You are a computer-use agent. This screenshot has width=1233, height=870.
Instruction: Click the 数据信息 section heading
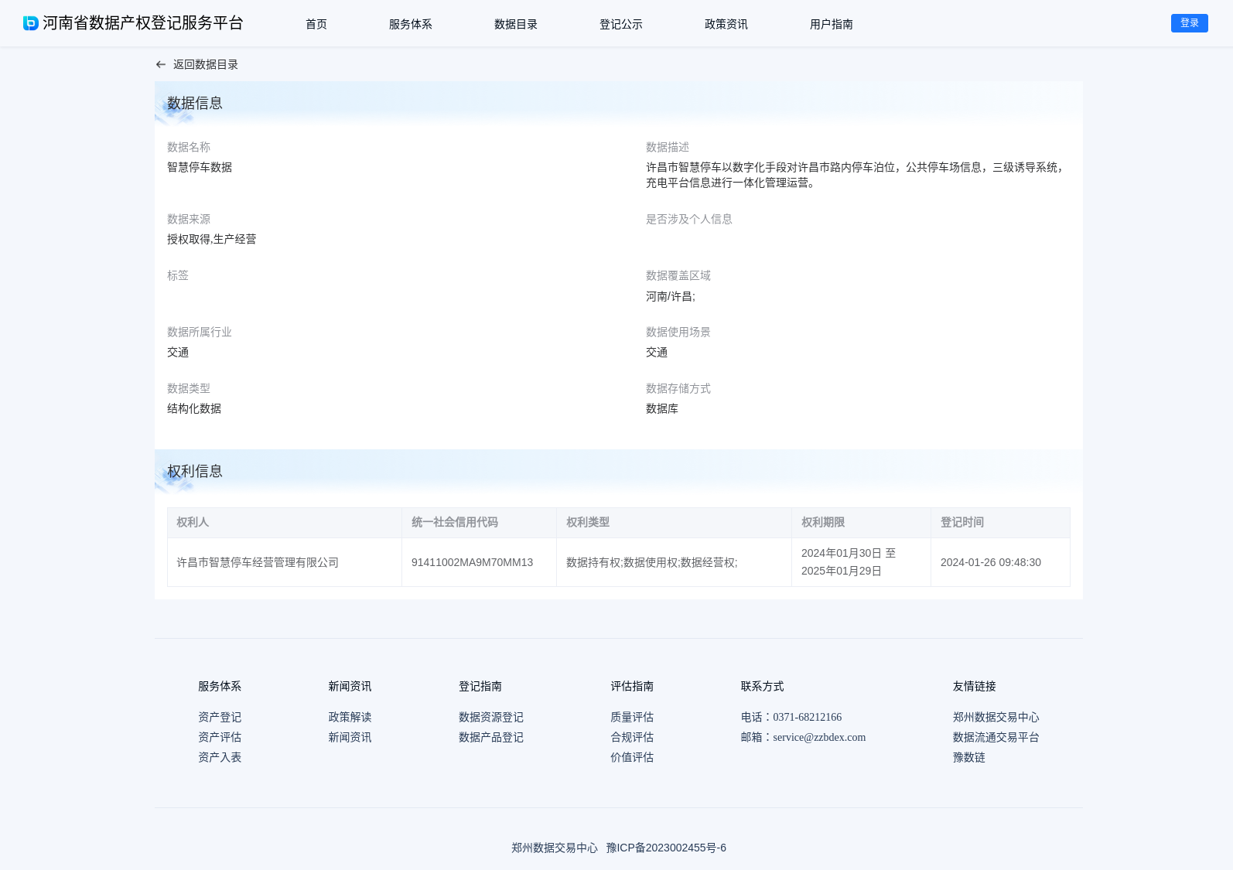pyautogui.click(x=195, y=104)
